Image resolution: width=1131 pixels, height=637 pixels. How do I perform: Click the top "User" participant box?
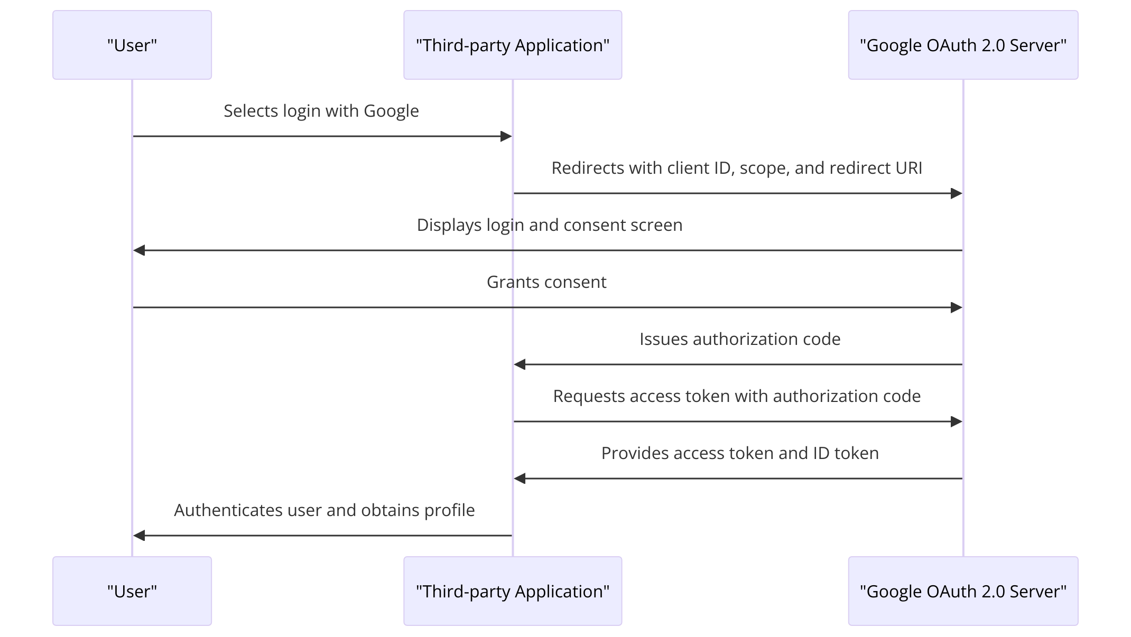click(132, 45)
